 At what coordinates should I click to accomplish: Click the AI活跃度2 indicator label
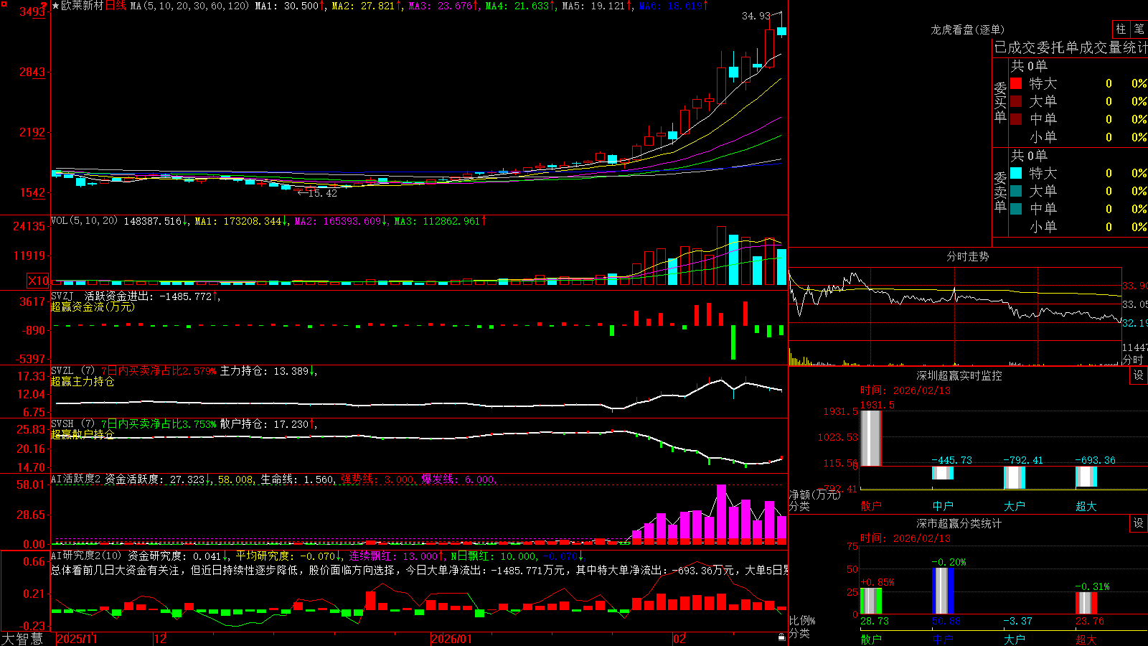(76, 479)
